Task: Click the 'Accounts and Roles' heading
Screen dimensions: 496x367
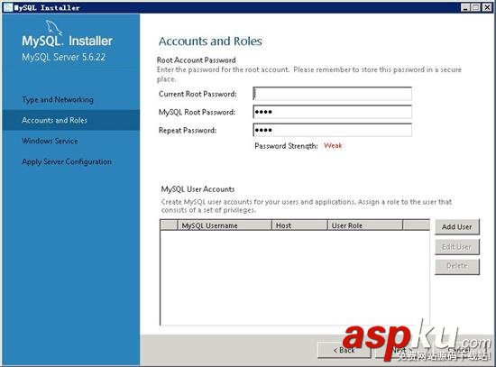Action: pos(210,41)
